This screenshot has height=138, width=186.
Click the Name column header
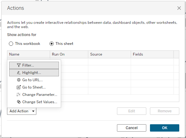(x=28, y=54)
